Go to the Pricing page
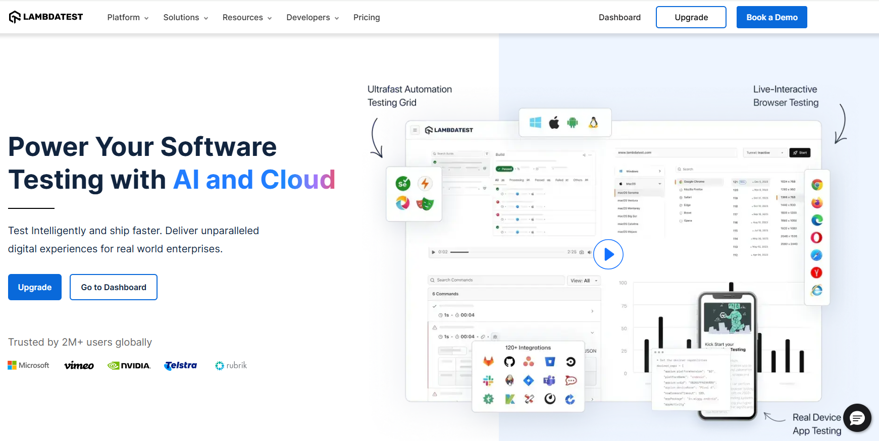This screenshot has width=879, height=441. [x=367, y=17]
